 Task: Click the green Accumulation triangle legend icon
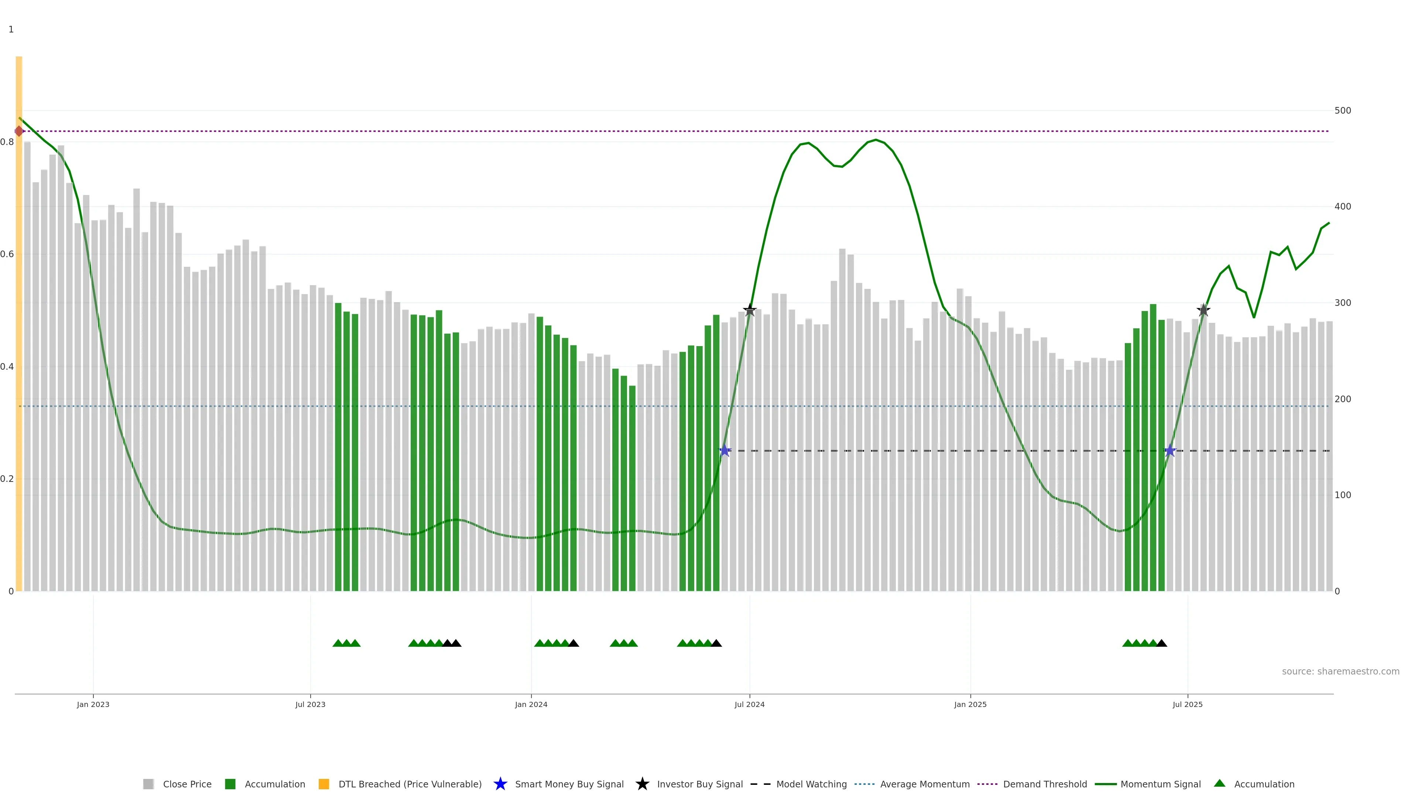(x=1219, y=783)
